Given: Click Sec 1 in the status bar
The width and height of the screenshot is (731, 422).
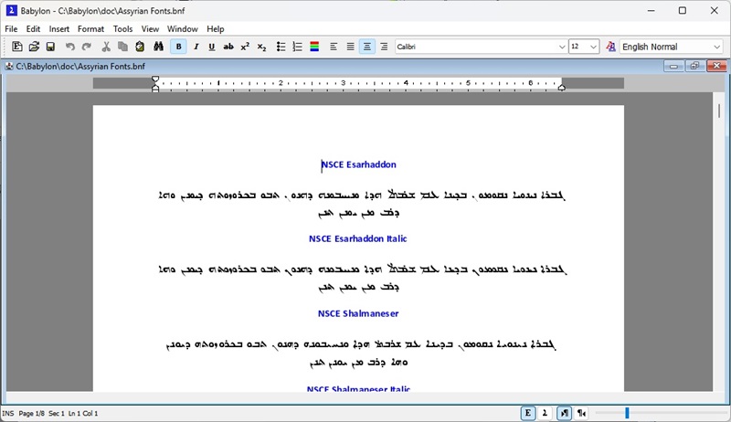Looking at the screenshot, I should coord(57,413).
